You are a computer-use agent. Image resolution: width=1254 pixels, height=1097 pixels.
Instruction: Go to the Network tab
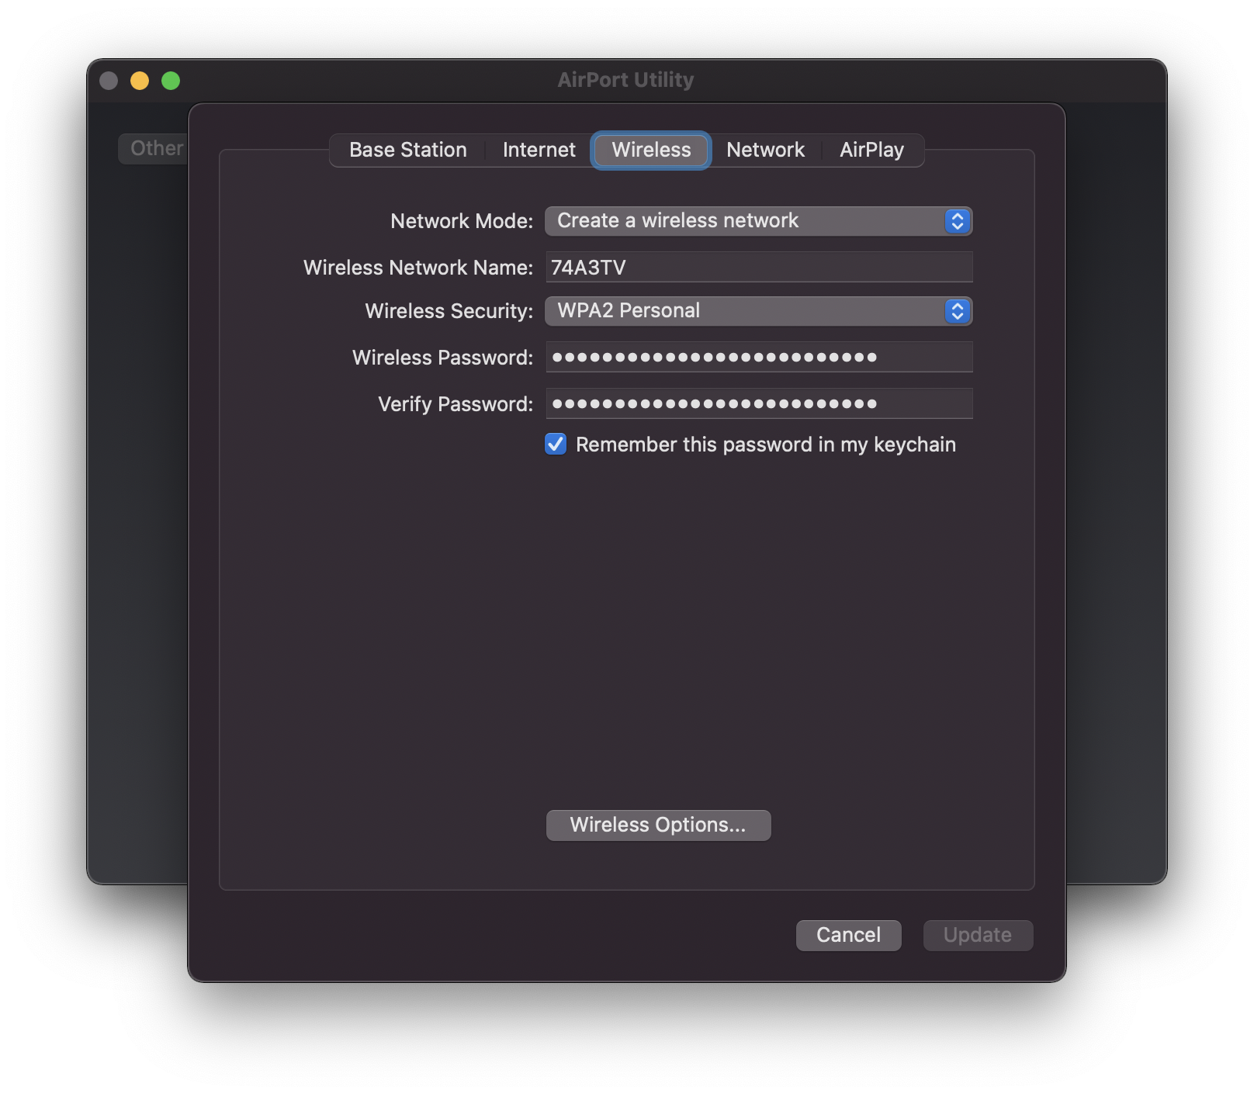(x=765, y=150)
